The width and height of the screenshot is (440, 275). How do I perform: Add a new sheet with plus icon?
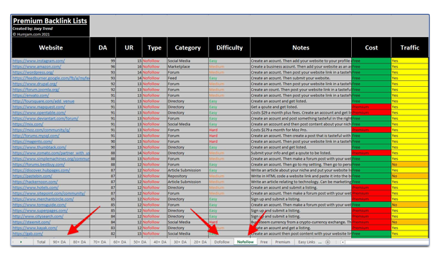click(x=328, y=242)
